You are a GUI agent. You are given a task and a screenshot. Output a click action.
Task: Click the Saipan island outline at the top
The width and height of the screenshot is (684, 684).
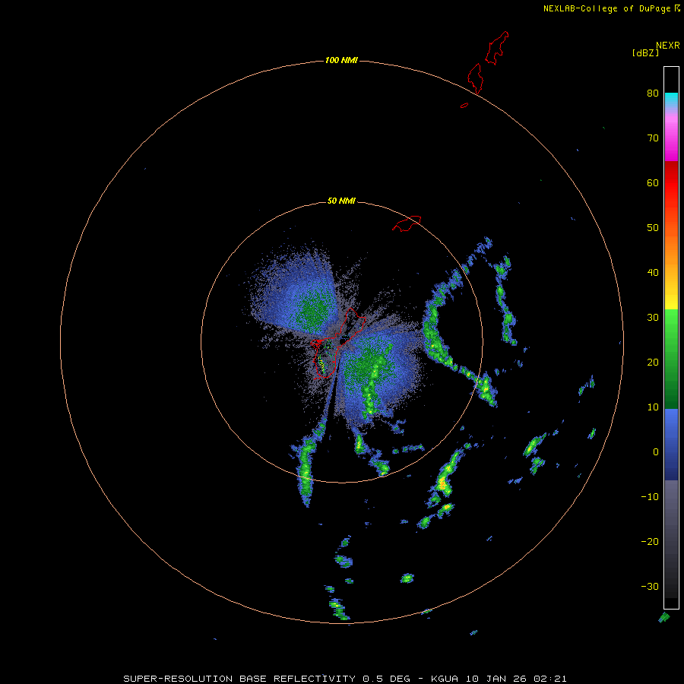(497, 48)
